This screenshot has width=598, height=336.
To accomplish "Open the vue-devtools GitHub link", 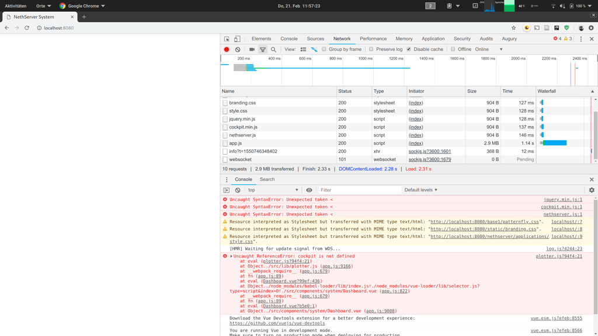I will click(277, 323).
